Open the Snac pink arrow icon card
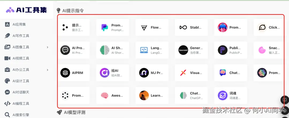The height and width of the screenshot is (118, 289). click(269, 50)
